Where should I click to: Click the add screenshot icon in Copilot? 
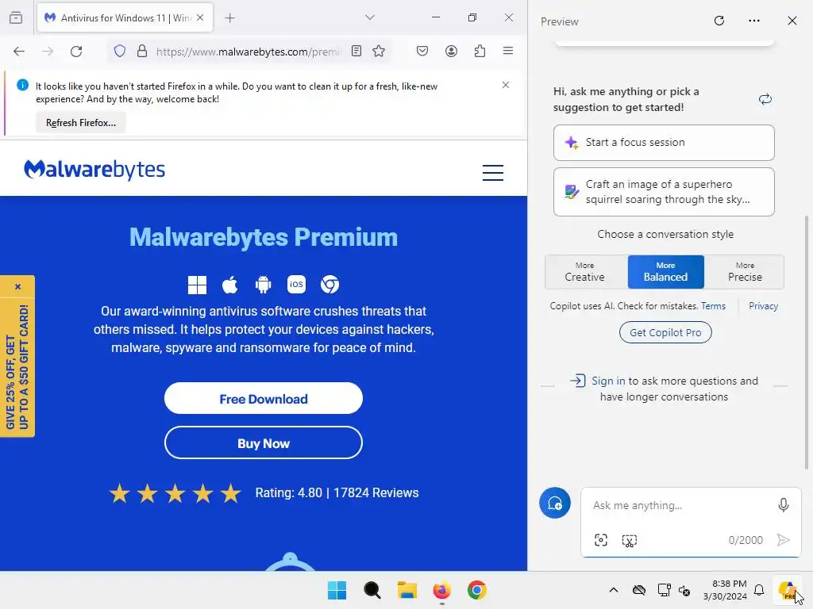tap(630, 540)
